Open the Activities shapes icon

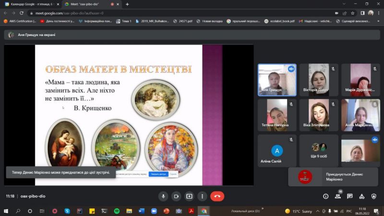[362, 196]
